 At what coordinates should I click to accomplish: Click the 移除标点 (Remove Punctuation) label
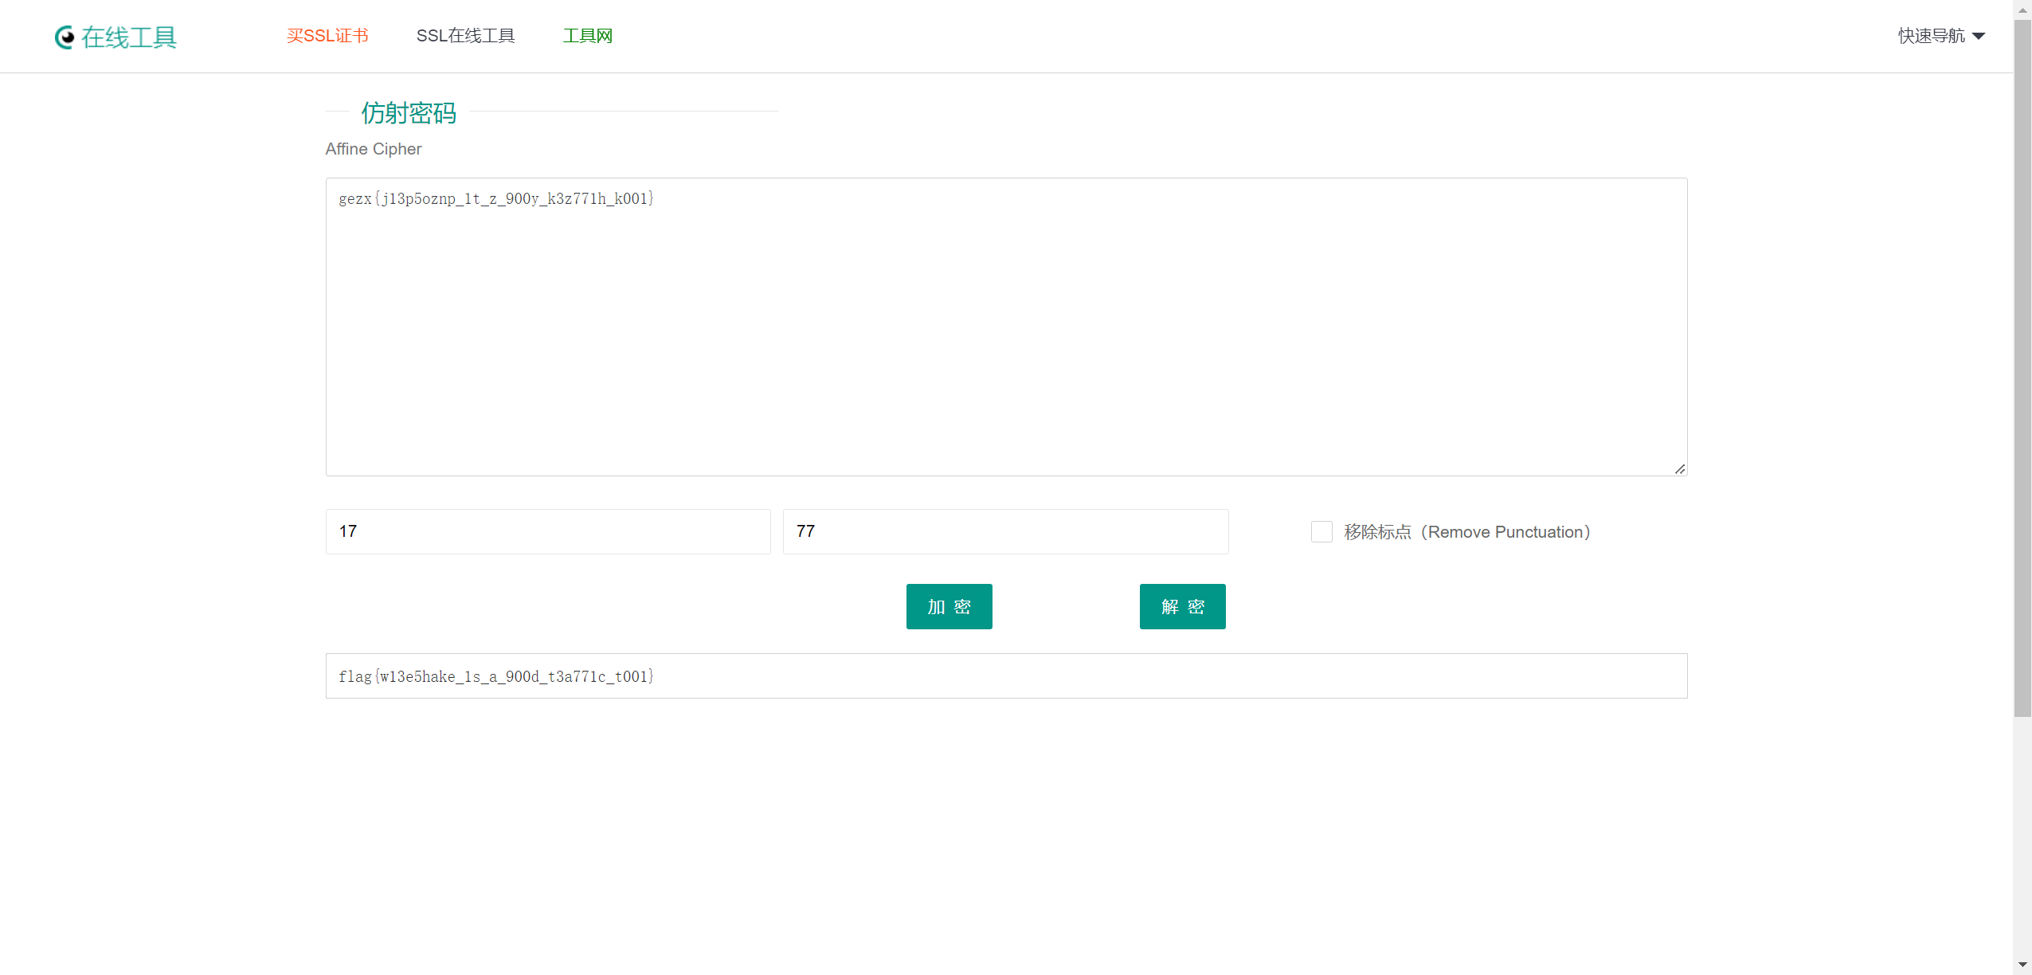tap(1466, 532)
